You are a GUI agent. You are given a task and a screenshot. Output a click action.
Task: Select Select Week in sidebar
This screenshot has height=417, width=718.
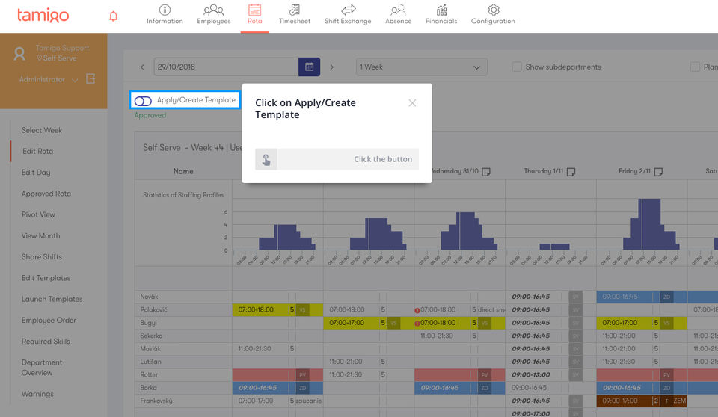point(42,130)
